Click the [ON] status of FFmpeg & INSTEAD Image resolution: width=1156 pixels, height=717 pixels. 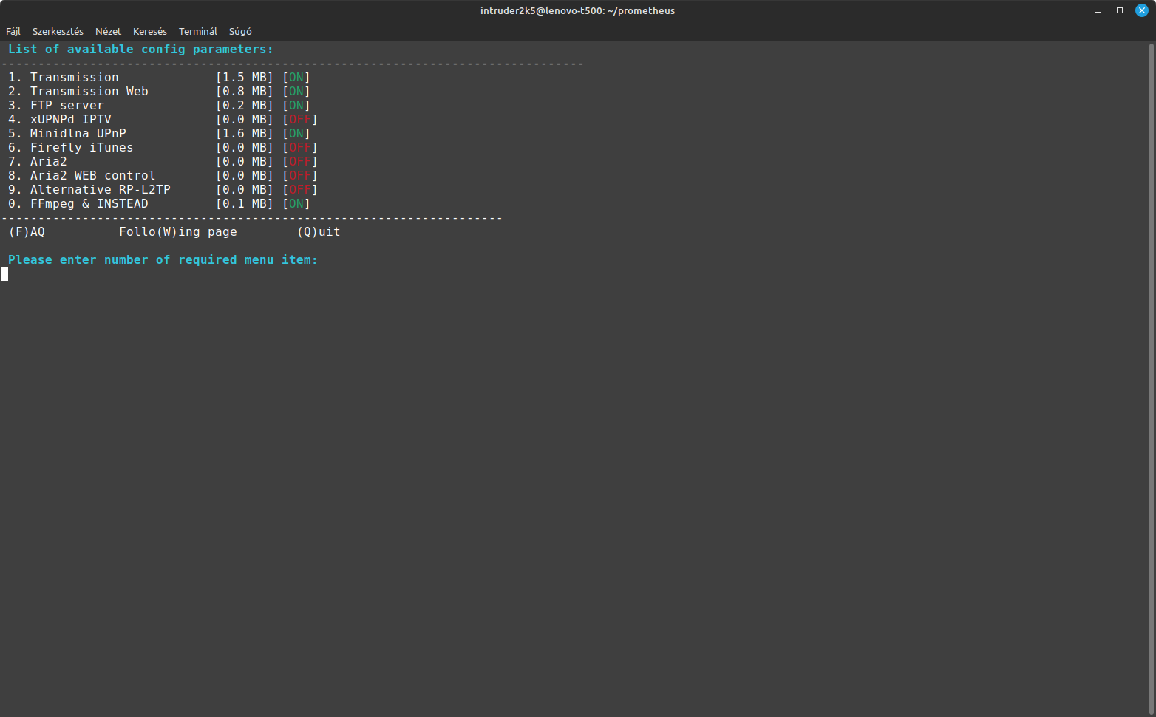point(296,204)
